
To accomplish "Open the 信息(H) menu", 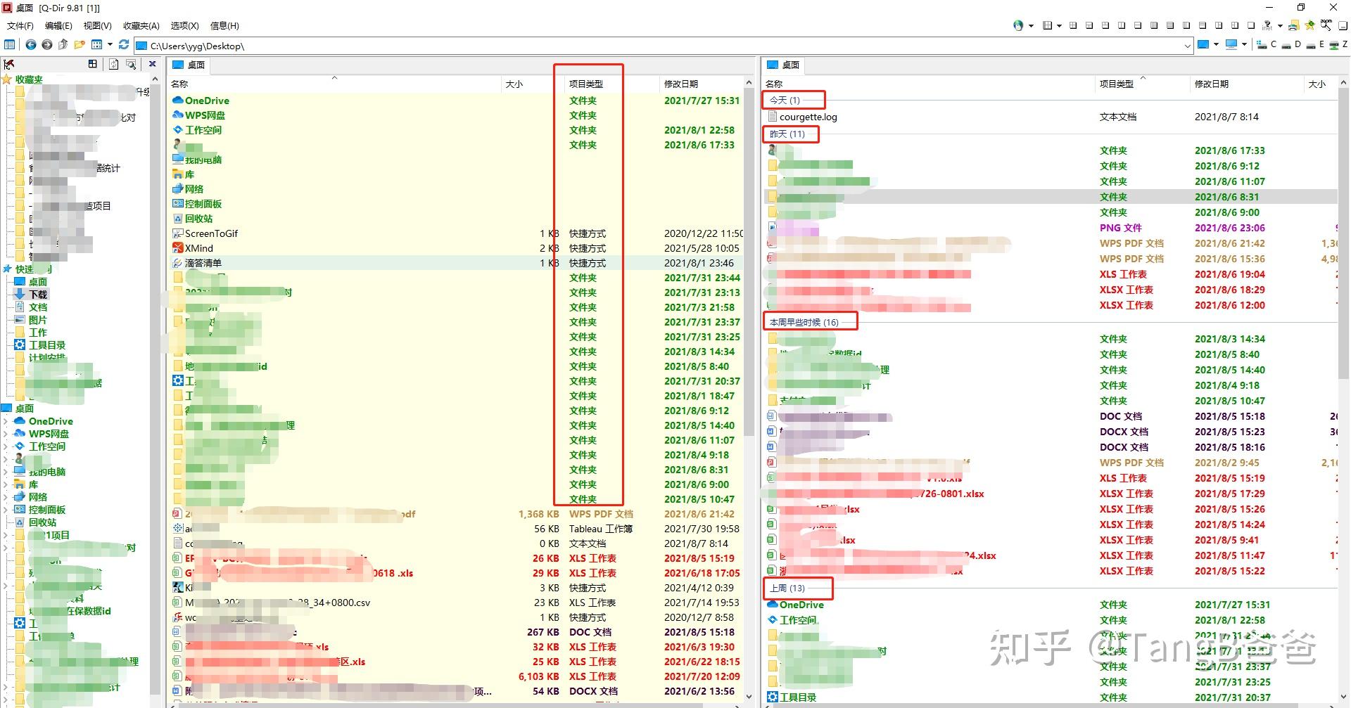I will point(224,25).
